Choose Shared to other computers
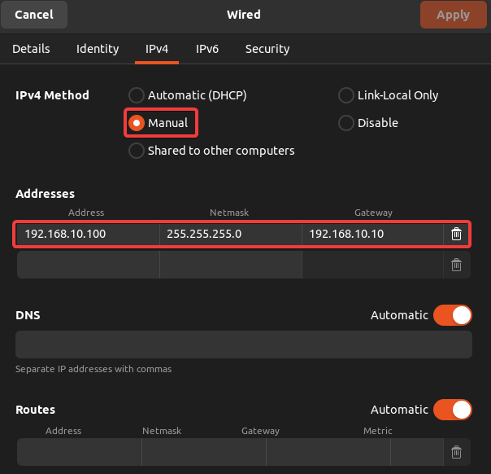This screenshot has width=491, height=474. [137, 151]
